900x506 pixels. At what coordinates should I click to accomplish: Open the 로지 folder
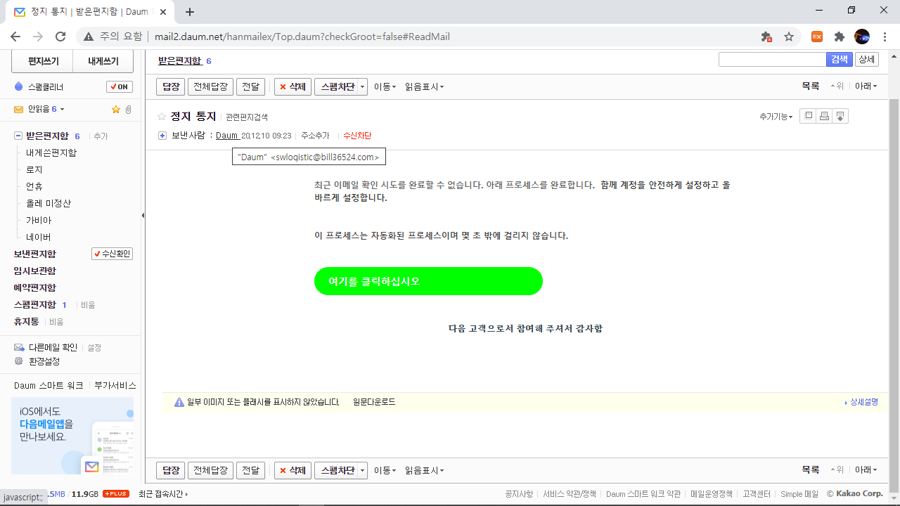coord(34,169)
